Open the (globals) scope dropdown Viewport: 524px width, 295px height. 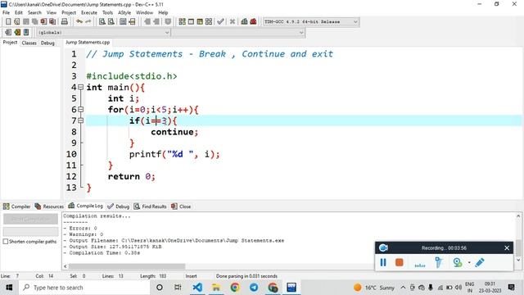point(103,33)
